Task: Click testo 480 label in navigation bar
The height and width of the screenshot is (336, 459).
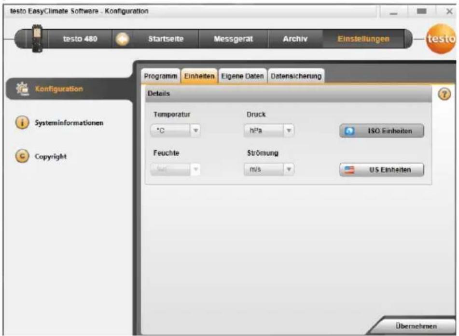Action: pos(80,39)
